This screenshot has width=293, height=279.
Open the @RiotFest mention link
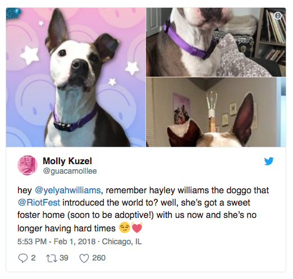tap(39, 202)
